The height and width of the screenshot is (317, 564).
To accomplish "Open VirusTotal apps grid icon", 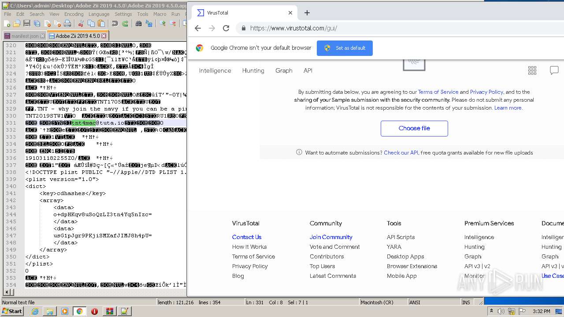I will 532,70.
